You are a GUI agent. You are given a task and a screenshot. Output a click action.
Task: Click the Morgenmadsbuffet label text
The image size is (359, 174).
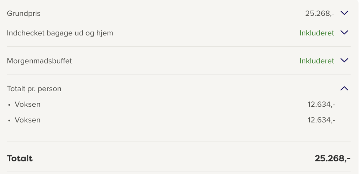tap(39, 61)
